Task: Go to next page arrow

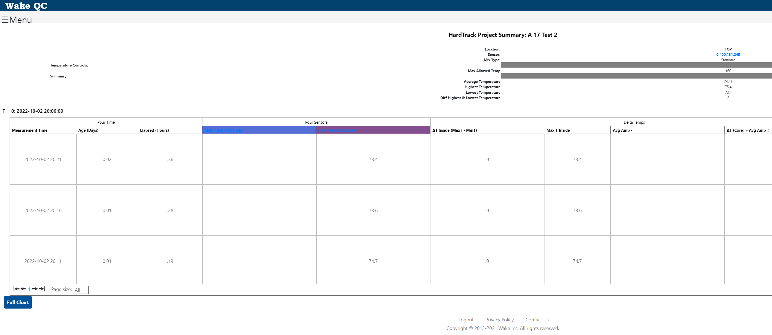Action: tap(35, 289)
